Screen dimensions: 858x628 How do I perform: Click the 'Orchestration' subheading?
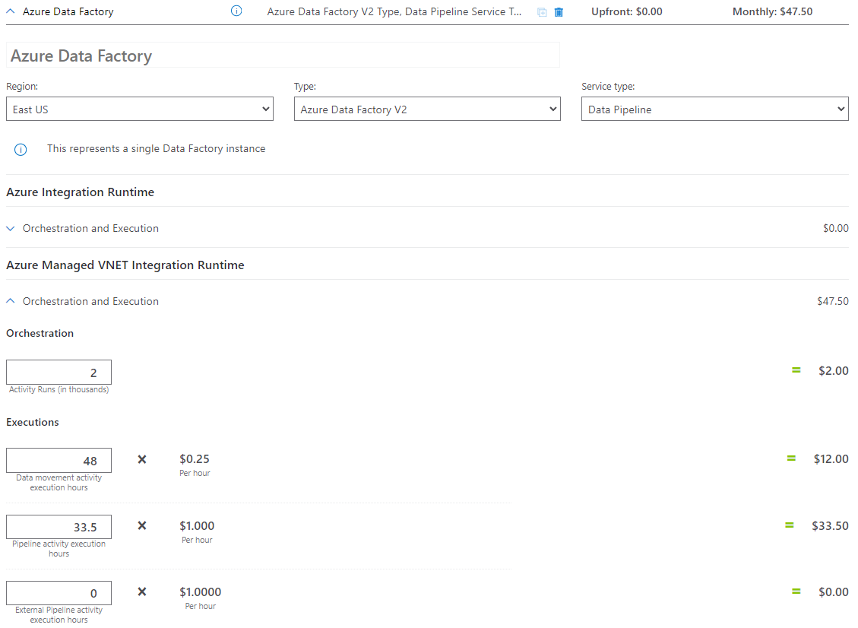point(40,333)
